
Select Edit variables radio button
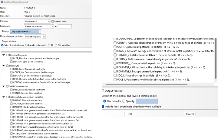point(56,45)
